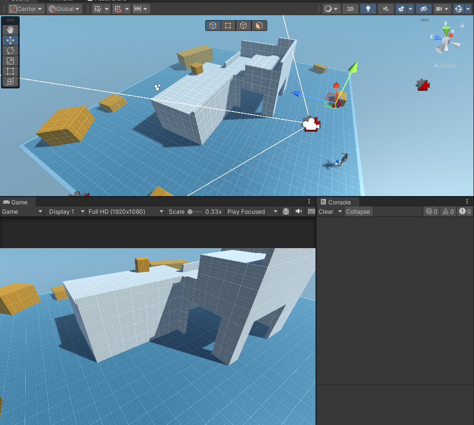Click the bounding box icon in scene overlay

coord(228,26)
